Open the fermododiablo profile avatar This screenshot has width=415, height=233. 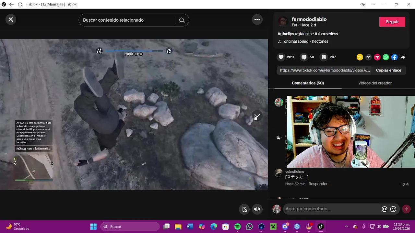pyautogui.click(x=283, y=22)
